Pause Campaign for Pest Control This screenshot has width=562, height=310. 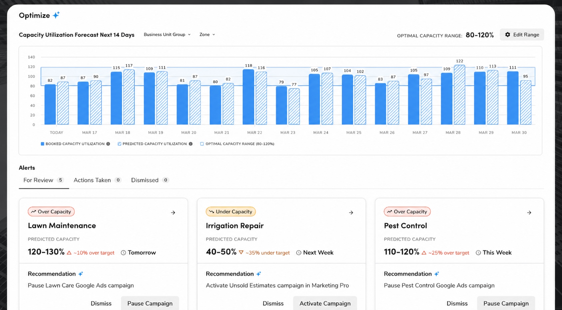coord(506,303)
